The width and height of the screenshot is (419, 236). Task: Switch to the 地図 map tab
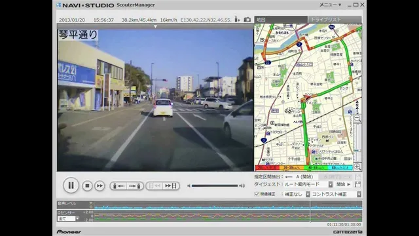[x=281, y=20]
